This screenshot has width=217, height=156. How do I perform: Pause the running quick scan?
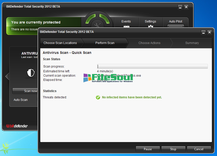148,149
